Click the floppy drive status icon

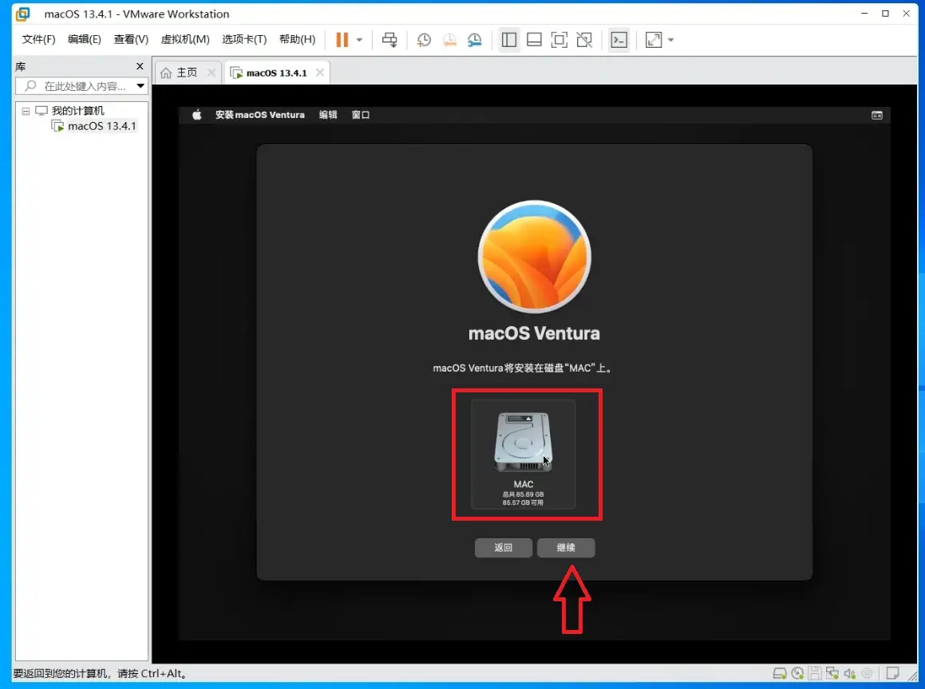click(815, 673)
